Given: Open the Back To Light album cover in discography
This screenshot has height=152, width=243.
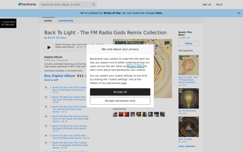Looking at the screenshot, I should coord(189,127).
